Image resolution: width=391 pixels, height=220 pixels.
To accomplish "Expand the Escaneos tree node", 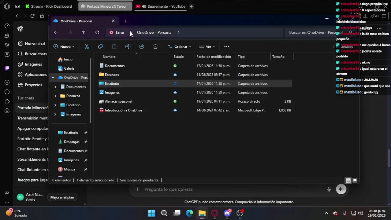I will pos(55,96).
